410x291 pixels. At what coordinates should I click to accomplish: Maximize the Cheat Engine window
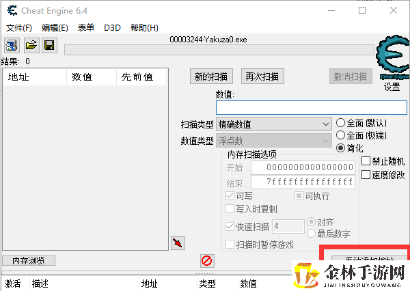[x=362, y=10]
